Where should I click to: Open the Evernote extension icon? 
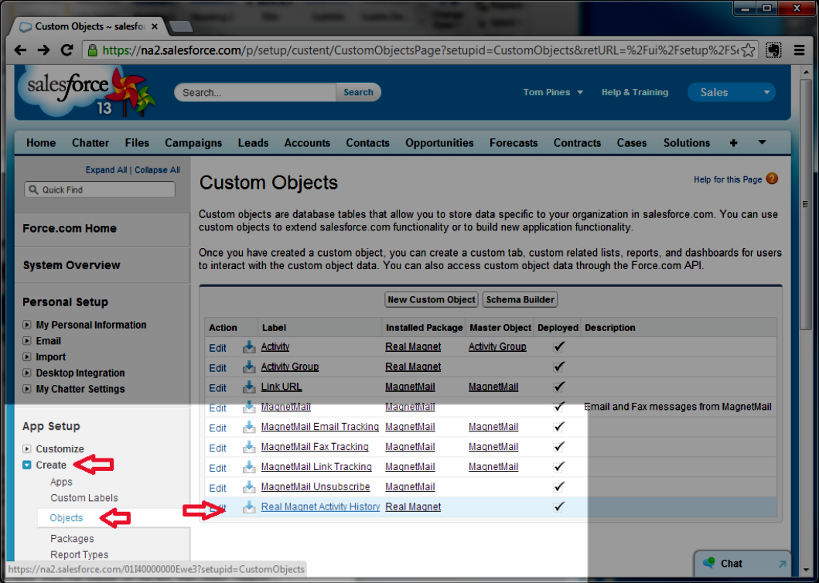click(x=773, y=50)
